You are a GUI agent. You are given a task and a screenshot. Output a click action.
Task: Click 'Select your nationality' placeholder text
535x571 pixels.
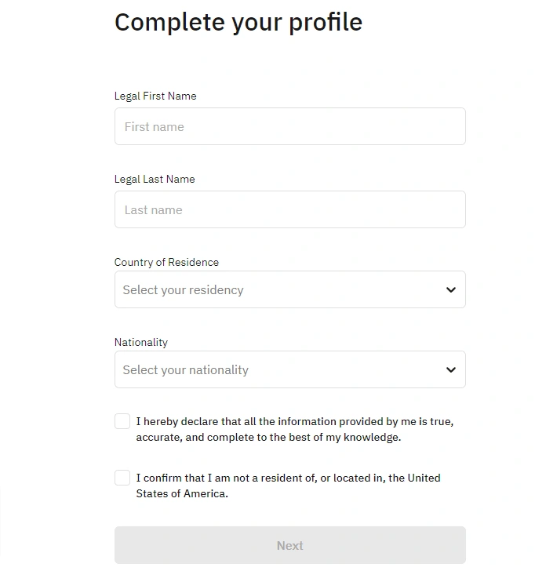pos(185,370)
